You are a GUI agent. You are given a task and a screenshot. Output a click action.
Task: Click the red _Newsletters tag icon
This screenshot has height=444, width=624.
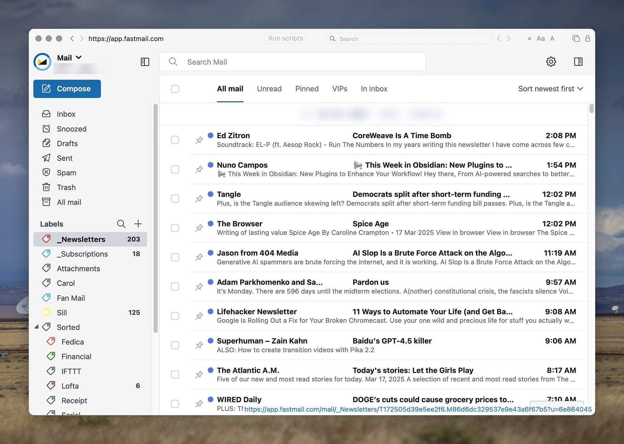(46, 239)
